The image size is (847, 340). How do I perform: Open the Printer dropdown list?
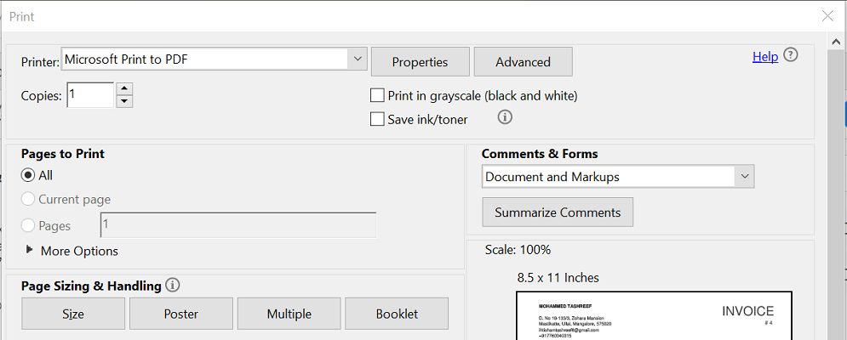358,59
